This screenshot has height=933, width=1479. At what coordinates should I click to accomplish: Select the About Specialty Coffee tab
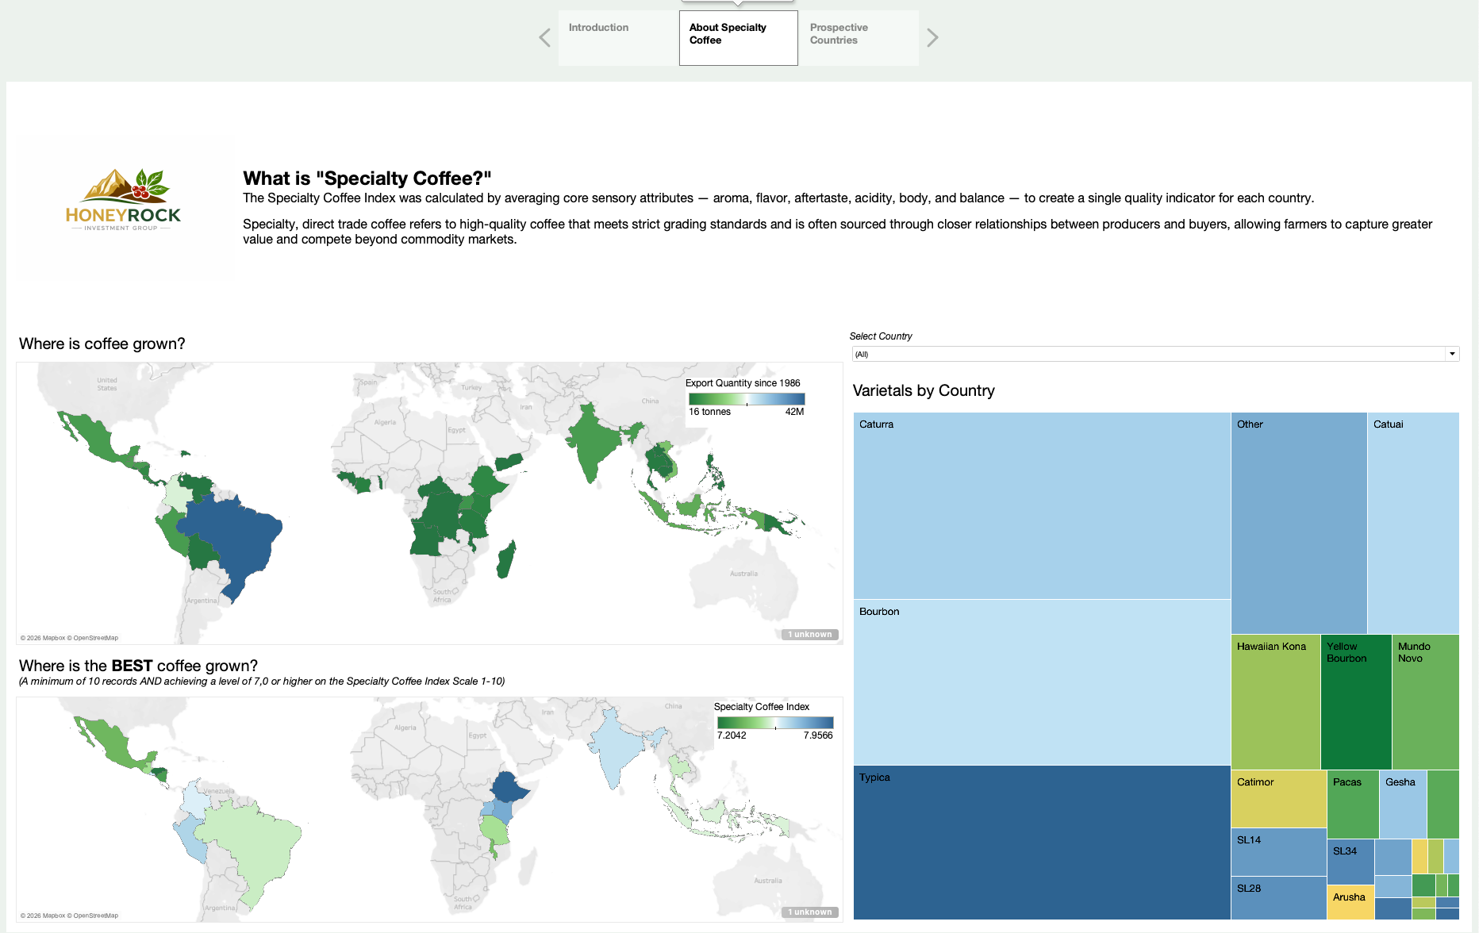[x=738, y=37]
